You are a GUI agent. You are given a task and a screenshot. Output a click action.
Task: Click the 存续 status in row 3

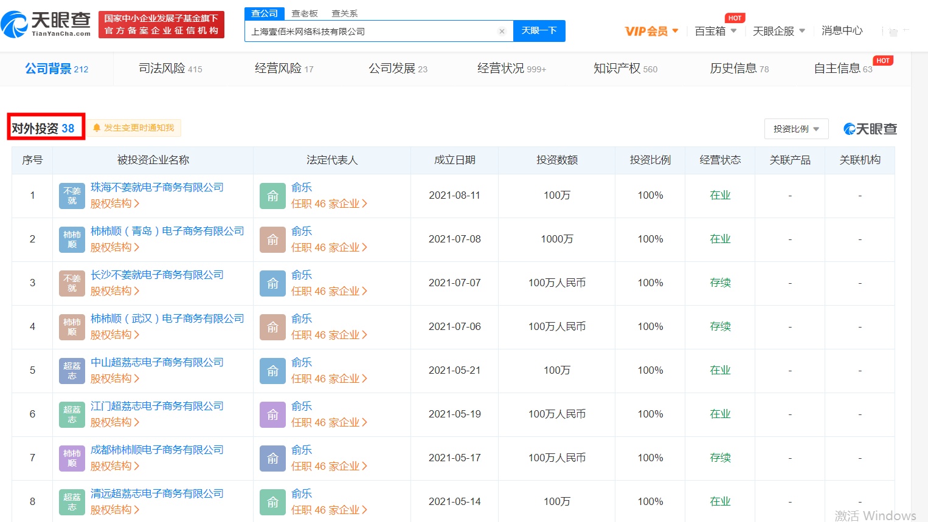pyautogui.click(x=720, y=283)
